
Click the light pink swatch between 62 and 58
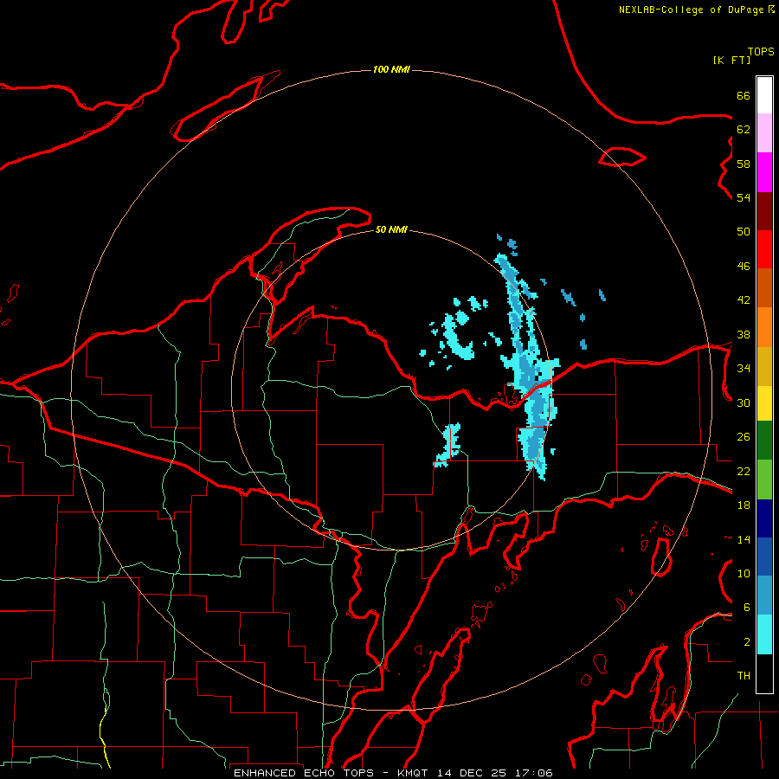pyautogui.click(x=764, y=133)
